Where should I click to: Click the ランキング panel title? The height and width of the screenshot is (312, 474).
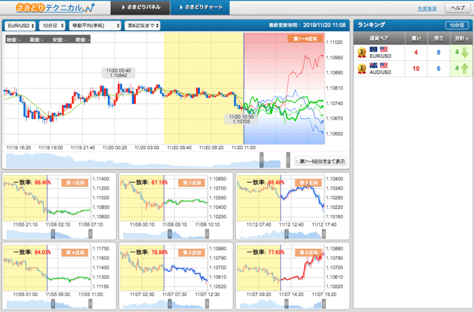coord(372,25)
